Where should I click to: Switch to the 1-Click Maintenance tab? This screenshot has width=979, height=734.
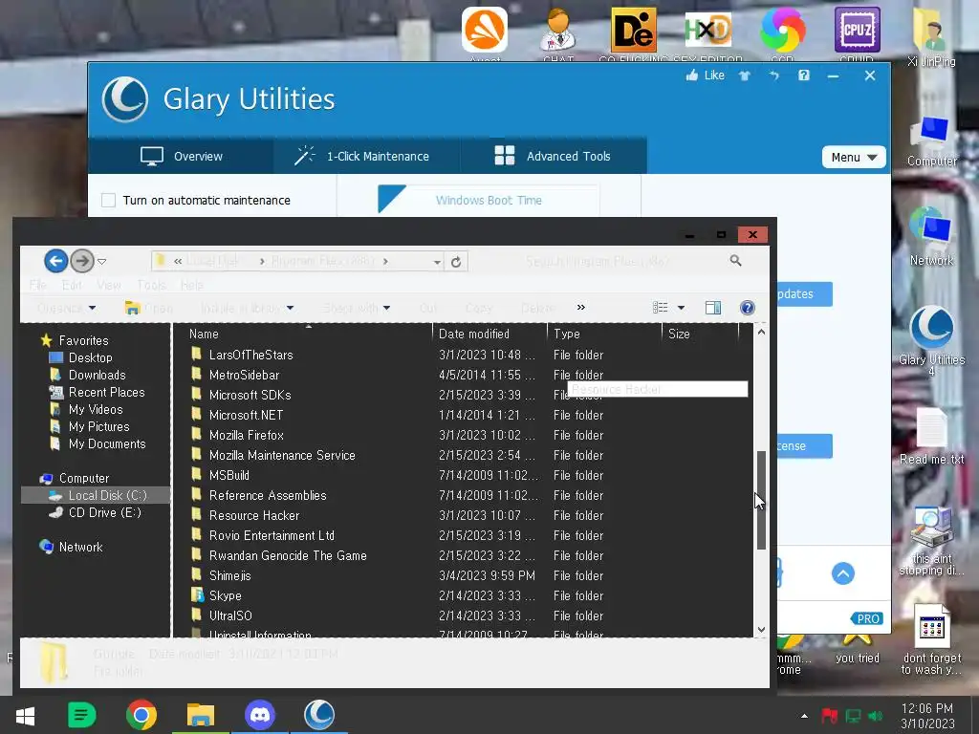367,156
